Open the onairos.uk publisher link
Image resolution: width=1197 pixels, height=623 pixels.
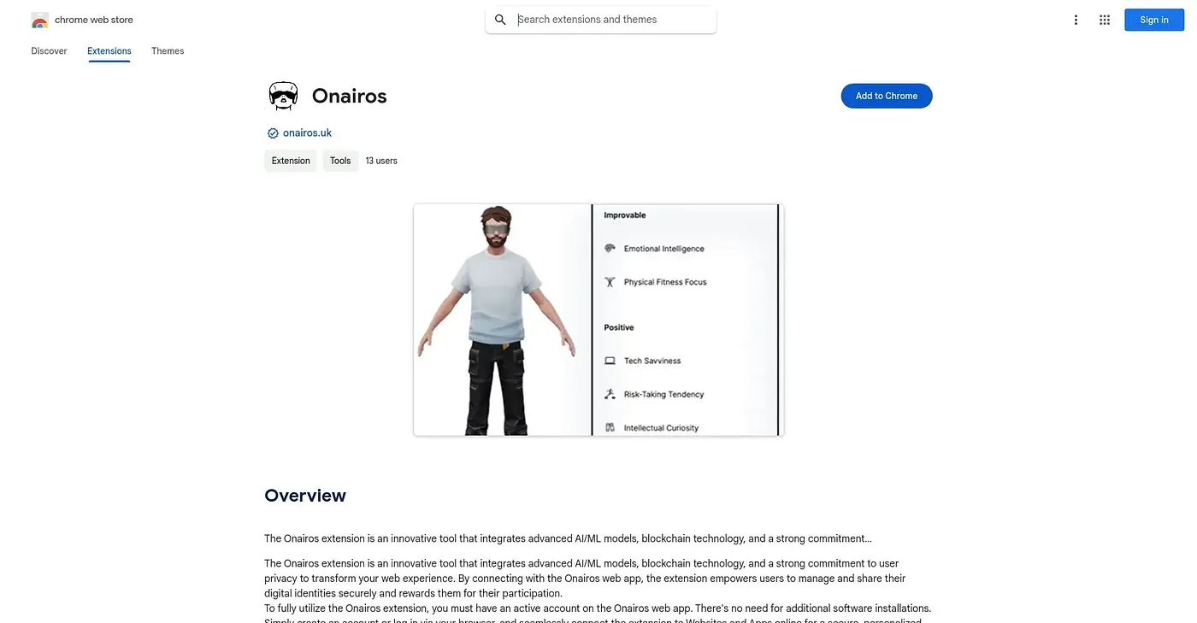[307, 133]
